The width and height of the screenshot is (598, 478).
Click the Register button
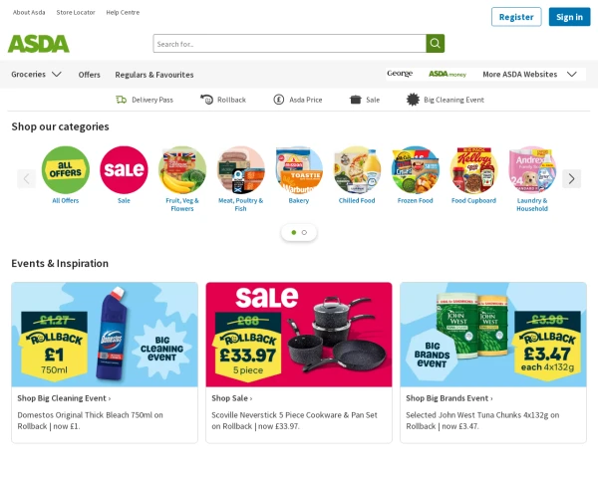[516, 17]
